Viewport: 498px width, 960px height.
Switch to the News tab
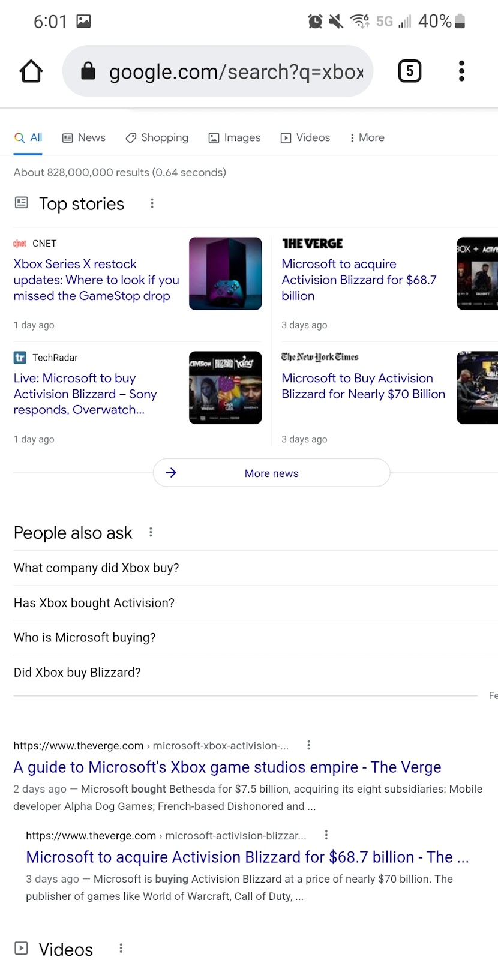[84, 137]
